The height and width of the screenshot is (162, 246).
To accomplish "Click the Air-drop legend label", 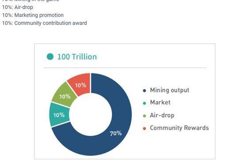I will 162,116.
